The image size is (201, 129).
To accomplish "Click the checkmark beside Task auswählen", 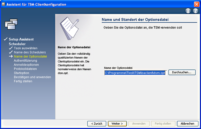I will [x=11, y=48].
